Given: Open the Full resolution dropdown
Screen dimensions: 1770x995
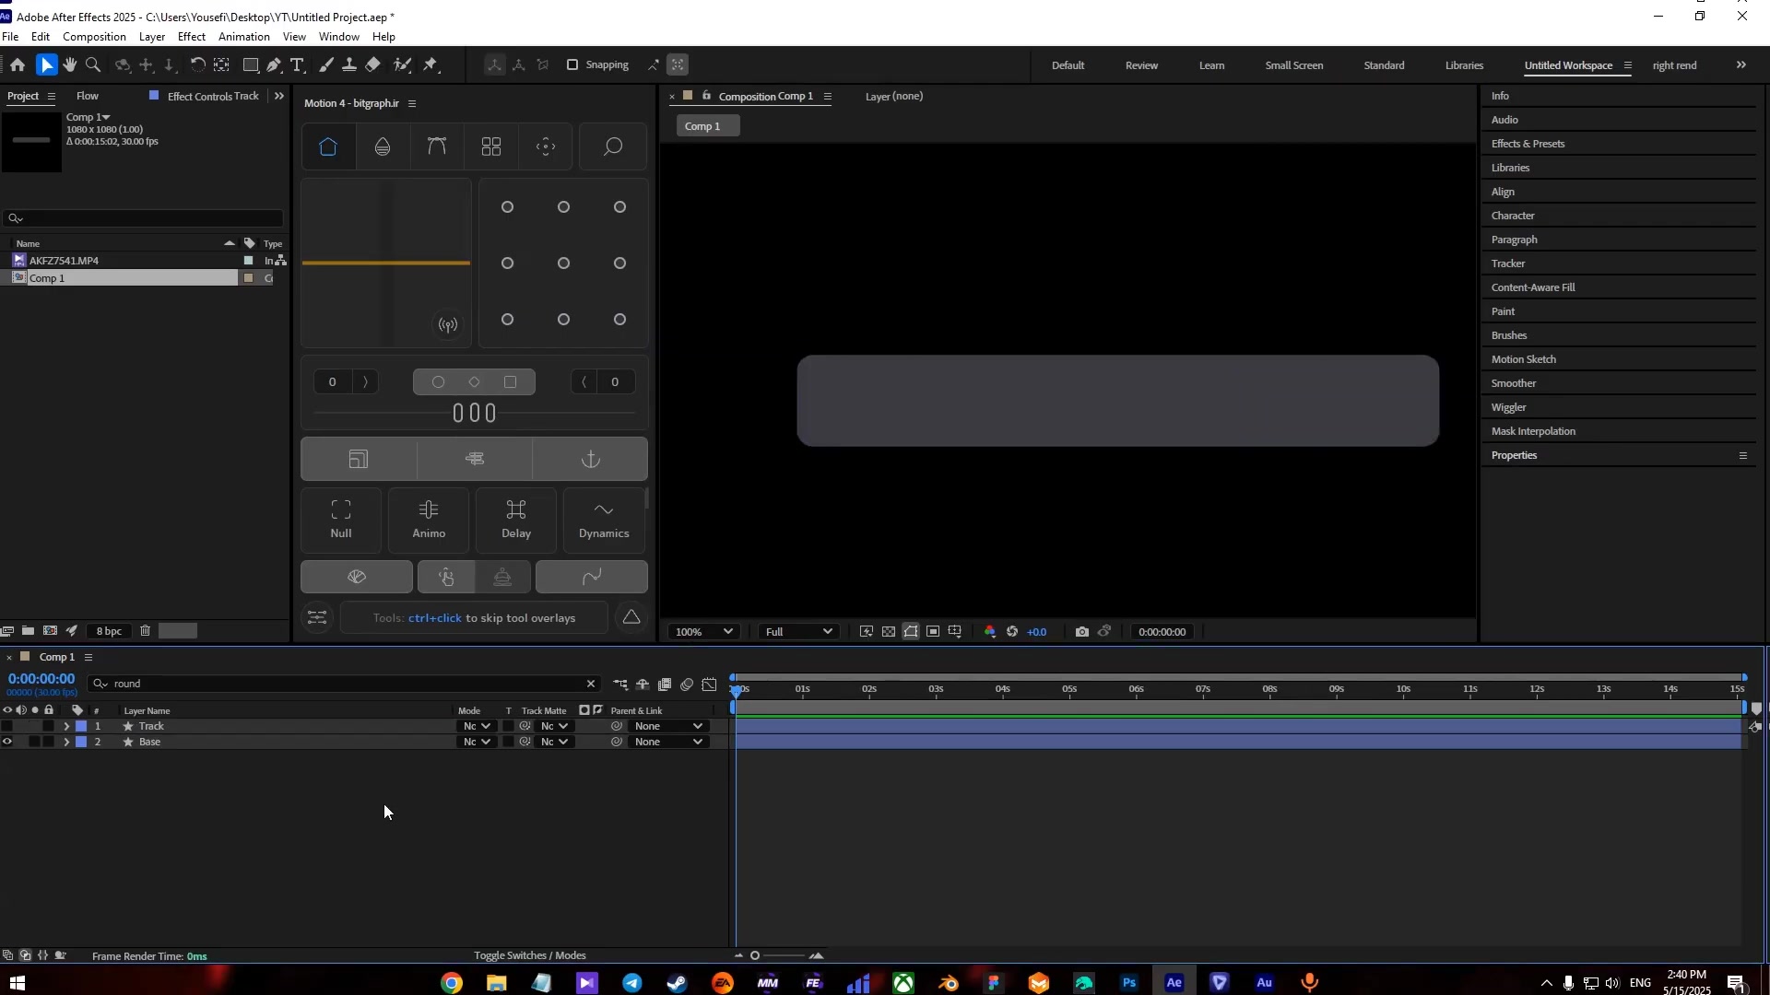Looking at the screenshot, I should pos(798,632).
